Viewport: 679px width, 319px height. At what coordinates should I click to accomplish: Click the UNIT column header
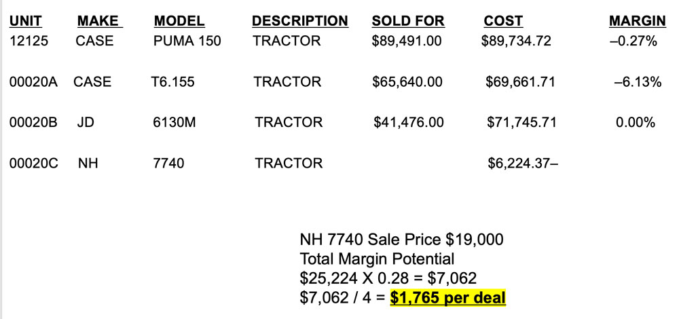(26, 21)
